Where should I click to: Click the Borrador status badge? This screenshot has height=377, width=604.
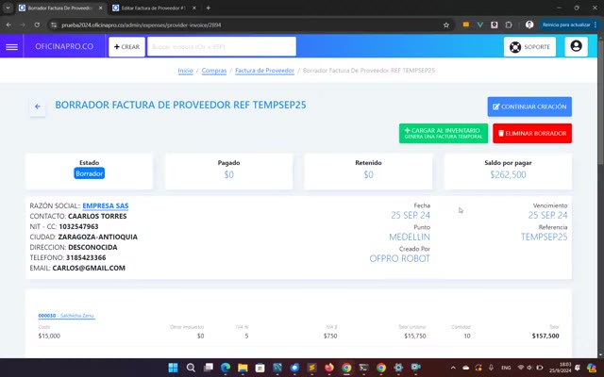click(90, 173)
